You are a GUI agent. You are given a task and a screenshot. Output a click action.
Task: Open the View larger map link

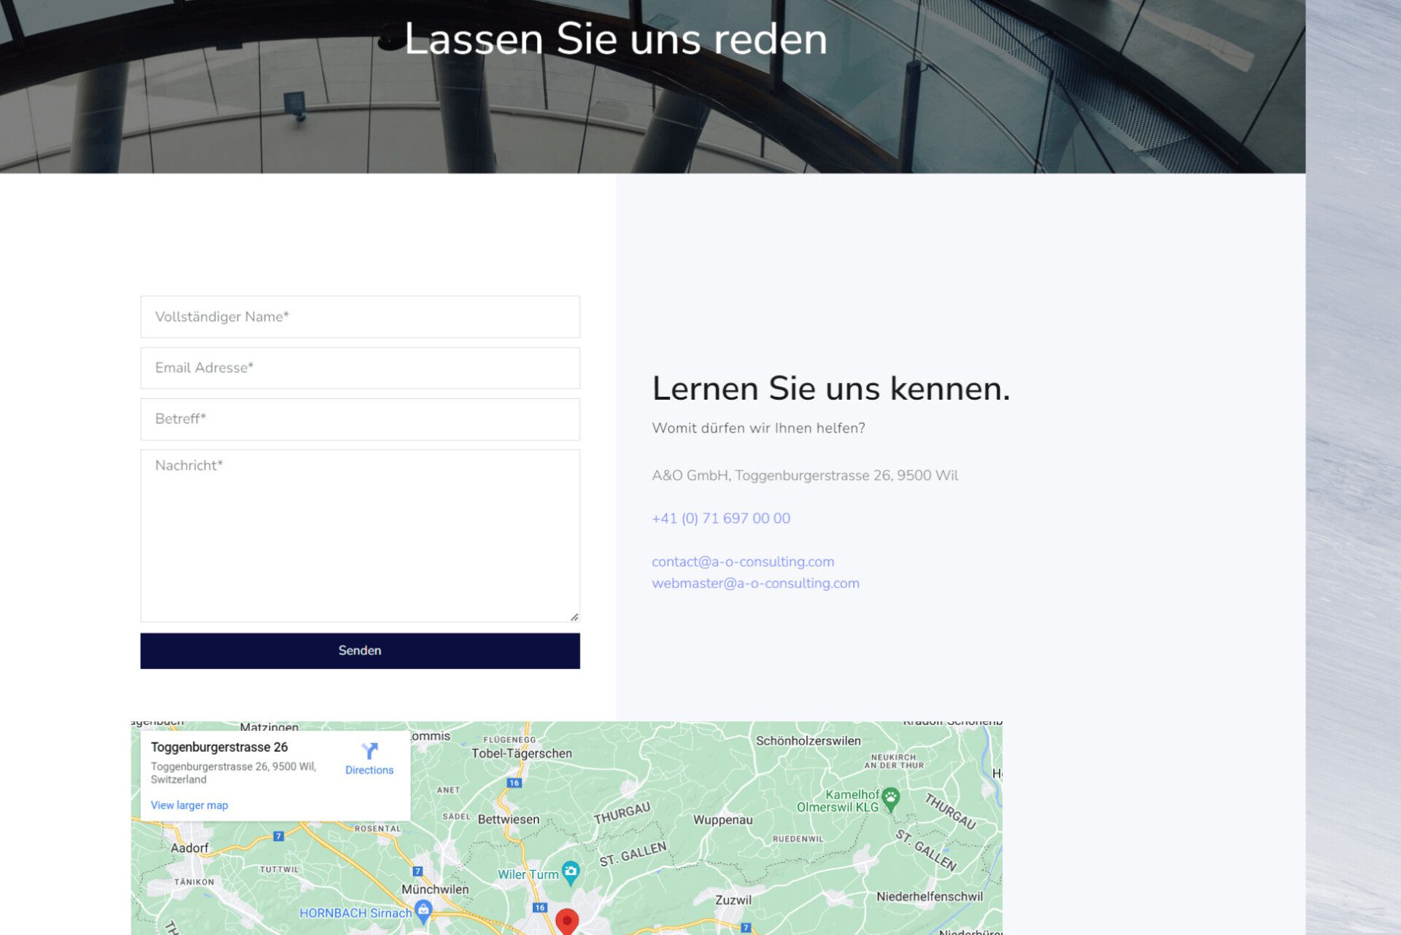pos(189,805)
